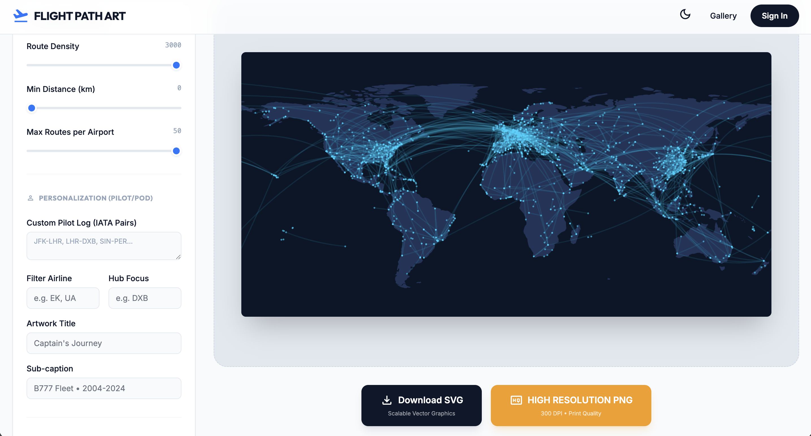Viewport: 811px width, 436px height.
Task: Click the Filter Airline label
Action: (49, 278)
